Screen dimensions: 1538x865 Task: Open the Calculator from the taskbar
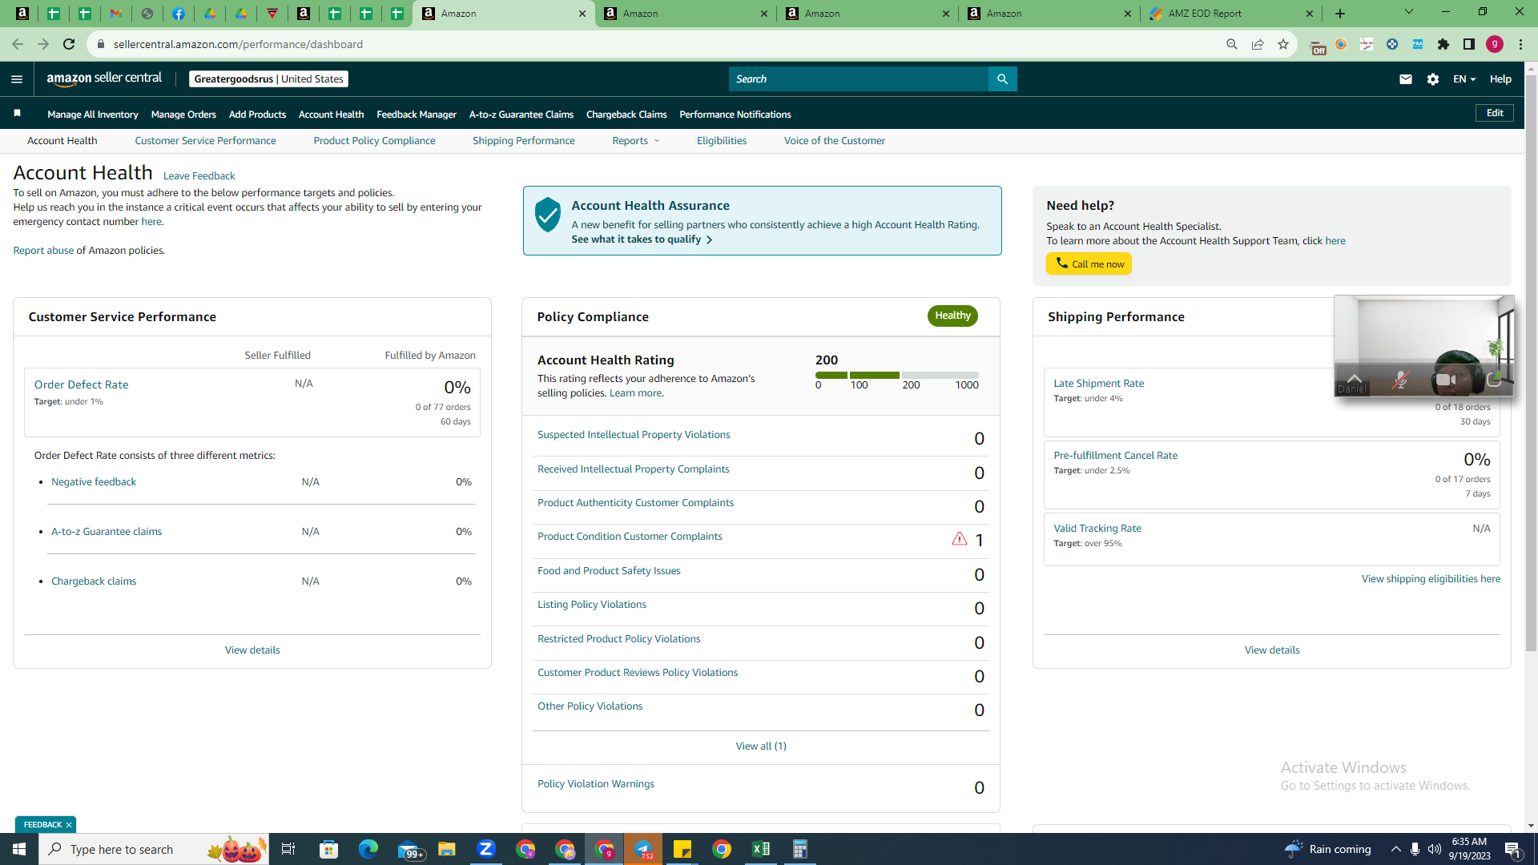(799, 849)
